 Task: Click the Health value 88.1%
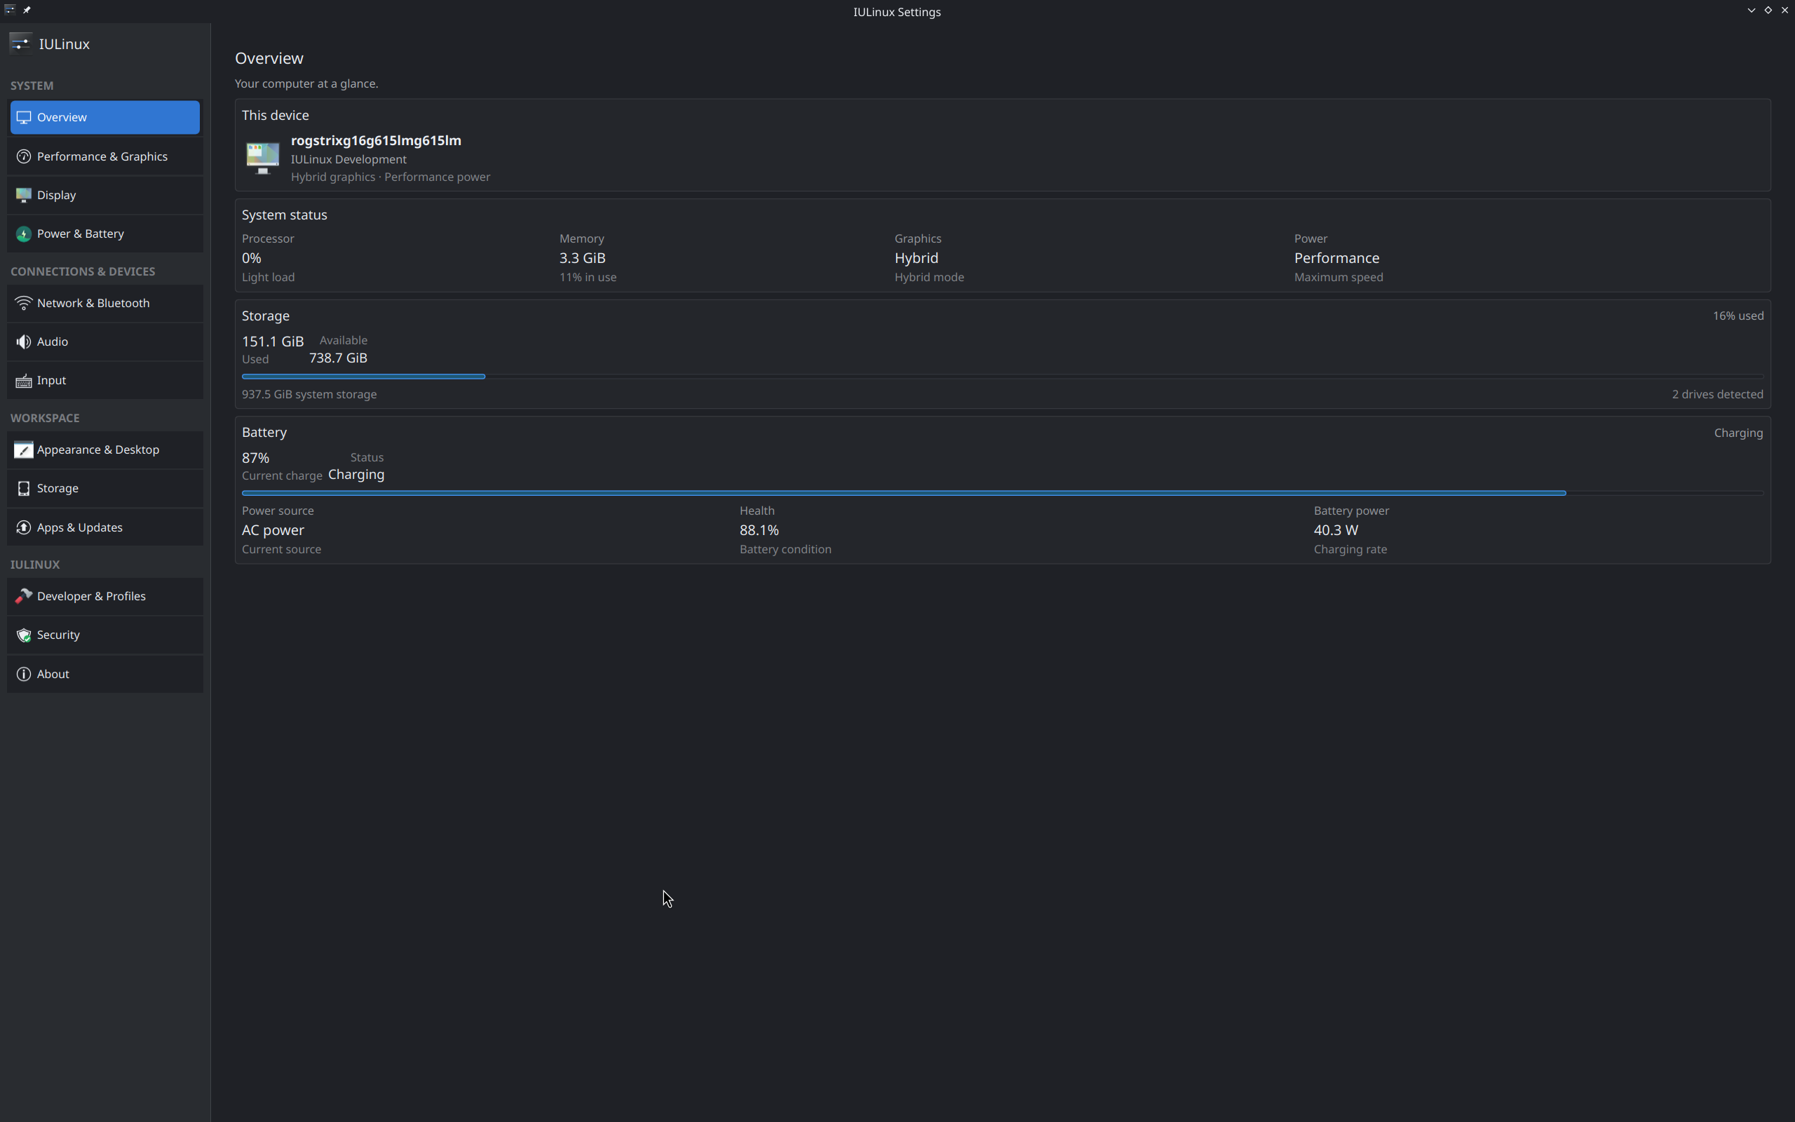[759, 530]
